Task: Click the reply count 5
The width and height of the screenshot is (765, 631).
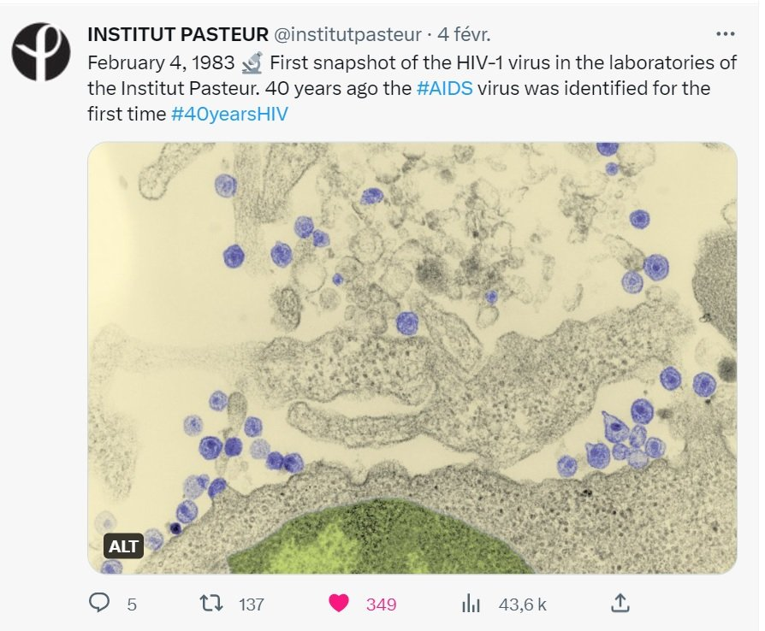Action: coord(132,604)
